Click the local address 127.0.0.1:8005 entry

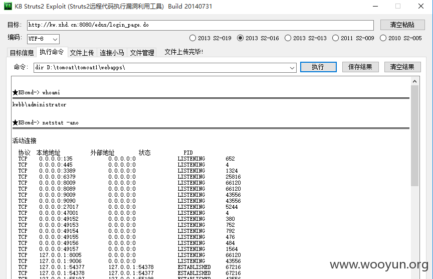pyautogui.click(x=60, y=255)
